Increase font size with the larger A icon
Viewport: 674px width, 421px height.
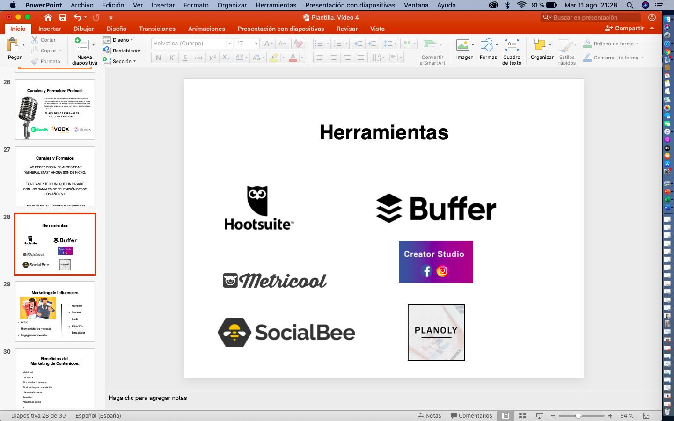[268, 44]
